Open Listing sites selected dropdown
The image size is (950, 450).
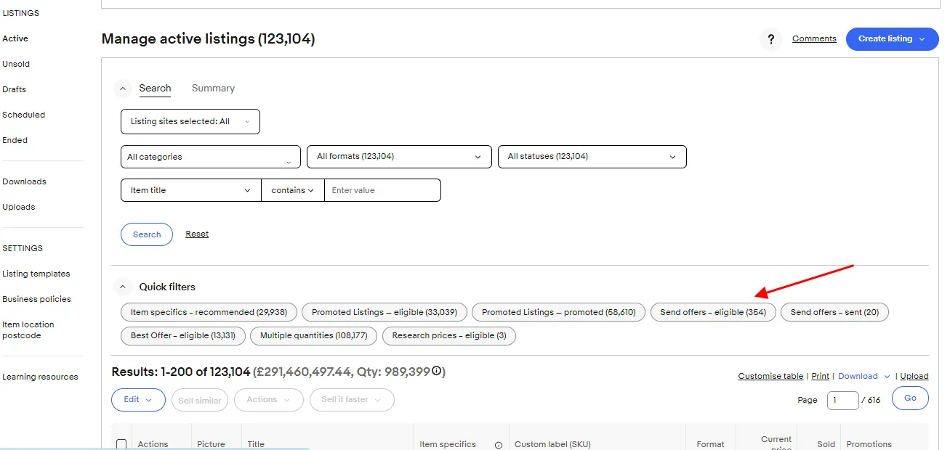click(x=190, y=121)
